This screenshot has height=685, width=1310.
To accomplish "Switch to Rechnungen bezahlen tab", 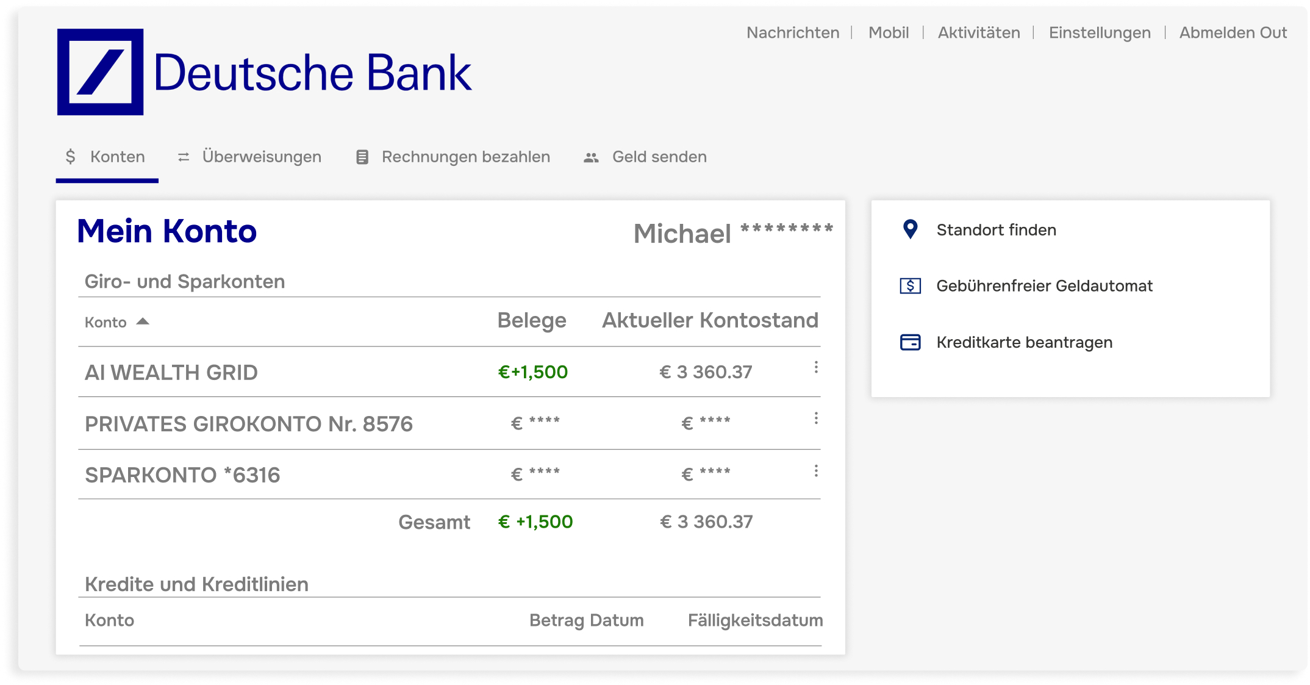I will click(465, 157).
